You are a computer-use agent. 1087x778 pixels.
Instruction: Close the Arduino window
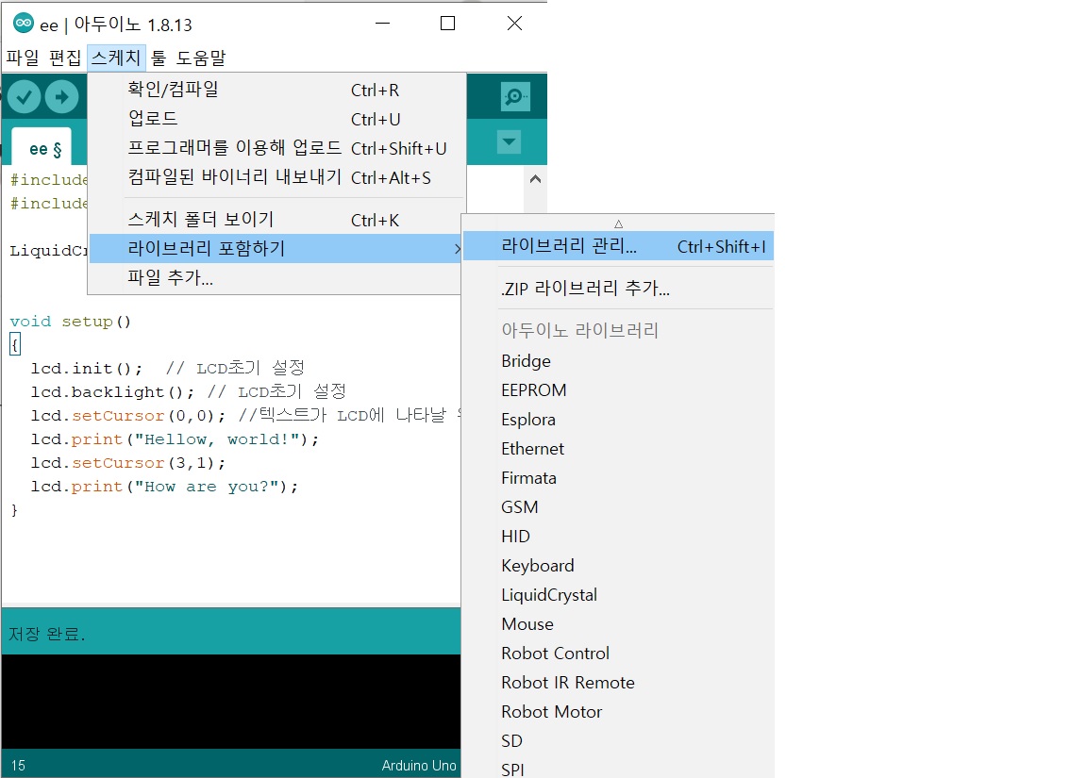point(514,24)
